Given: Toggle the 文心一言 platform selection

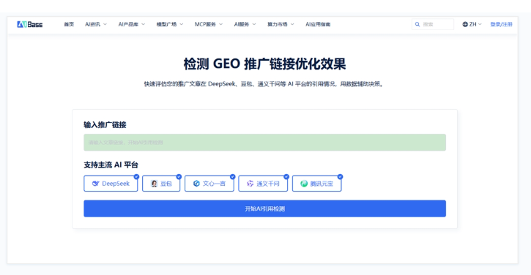Looking at the screenshot, I should pyautogui.click(x=209, y=184).
